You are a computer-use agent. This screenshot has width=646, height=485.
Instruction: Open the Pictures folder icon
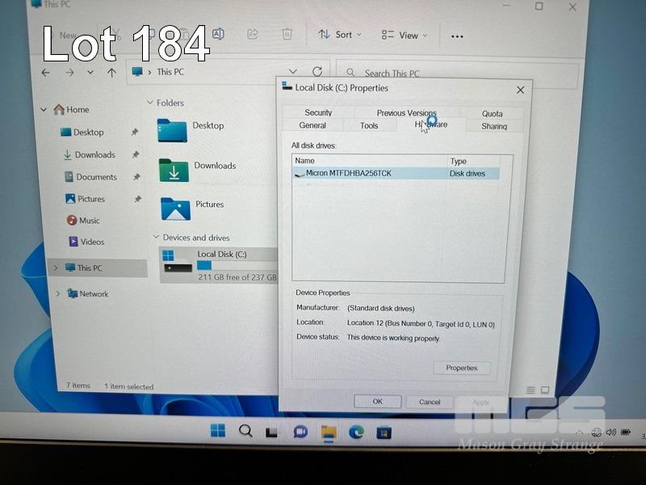(175, 208)
